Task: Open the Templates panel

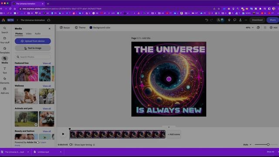Action: tap(5, 50)
